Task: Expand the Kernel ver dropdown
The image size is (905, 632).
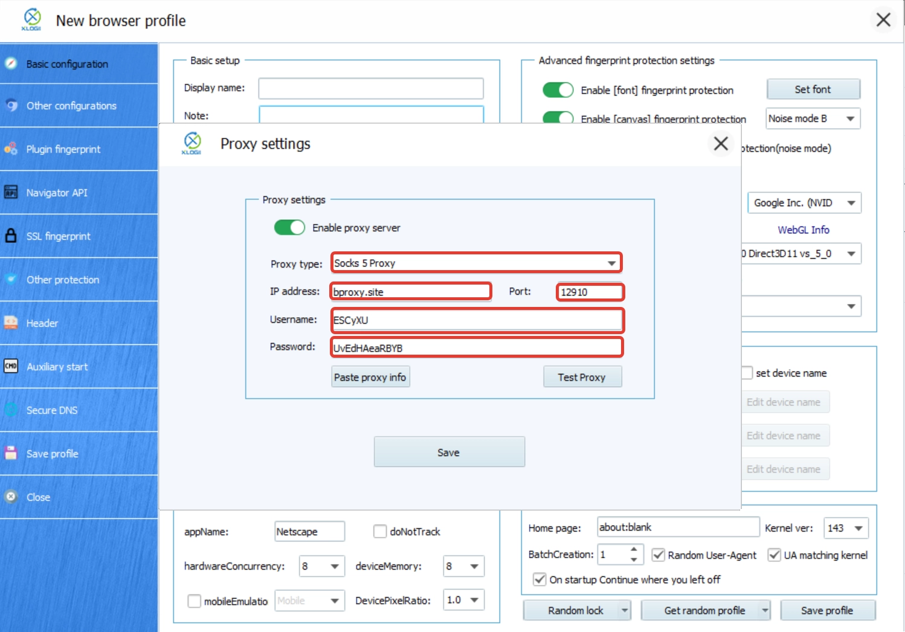Action: (x=858, y=529)
